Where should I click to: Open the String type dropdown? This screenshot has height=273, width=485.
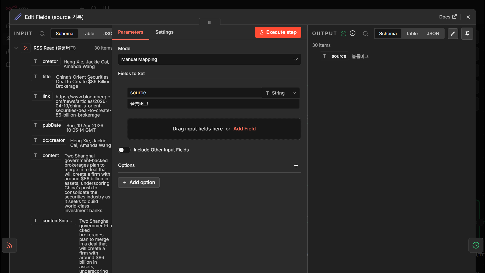281,93
